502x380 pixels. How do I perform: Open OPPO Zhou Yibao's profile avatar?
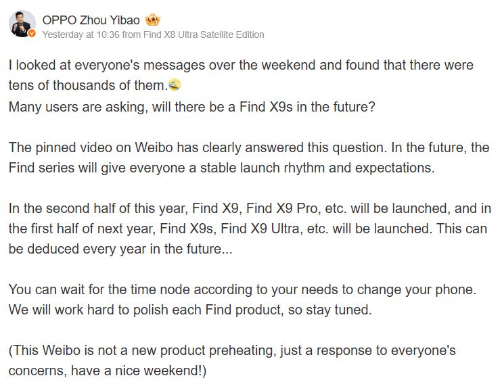pyautogui.click(x=22, y=24)
